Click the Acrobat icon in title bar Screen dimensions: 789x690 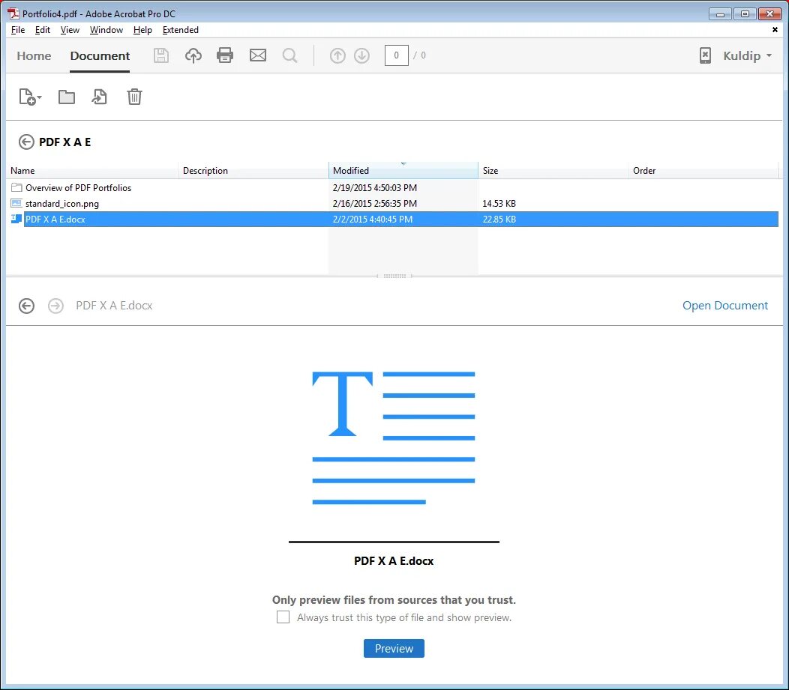[13, 13]
